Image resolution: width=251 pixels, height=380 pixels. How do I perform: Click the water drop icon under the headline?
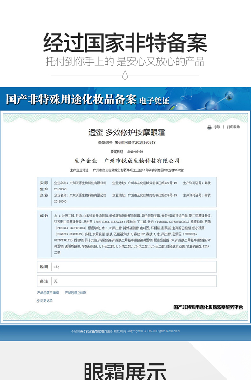[x=125, y=75]
